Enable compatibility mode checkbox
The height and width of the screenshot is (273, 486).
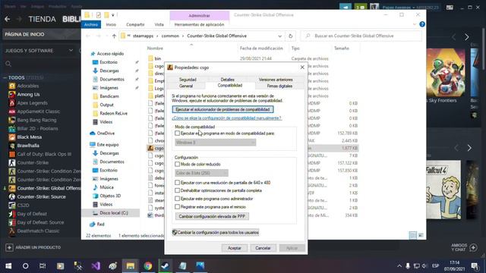click(x=177, y=133)
